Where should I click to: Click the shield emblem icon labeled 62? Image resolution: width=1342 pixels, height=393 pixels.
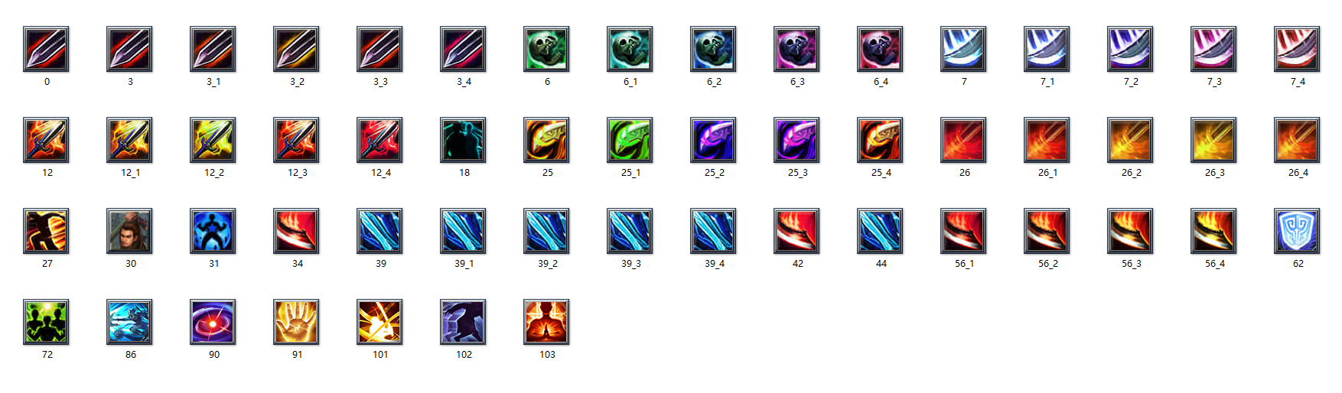1297,231
